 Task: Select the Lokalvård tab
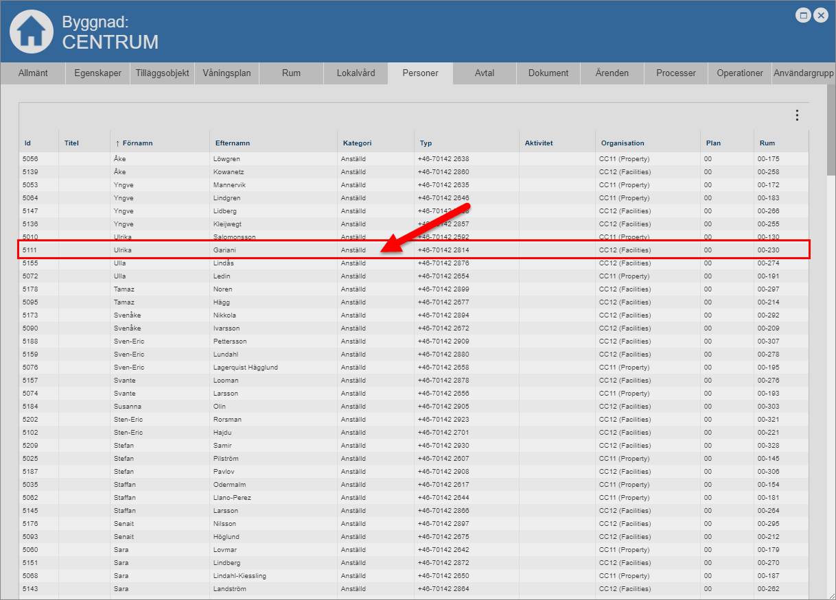click(x=356, y=73)
